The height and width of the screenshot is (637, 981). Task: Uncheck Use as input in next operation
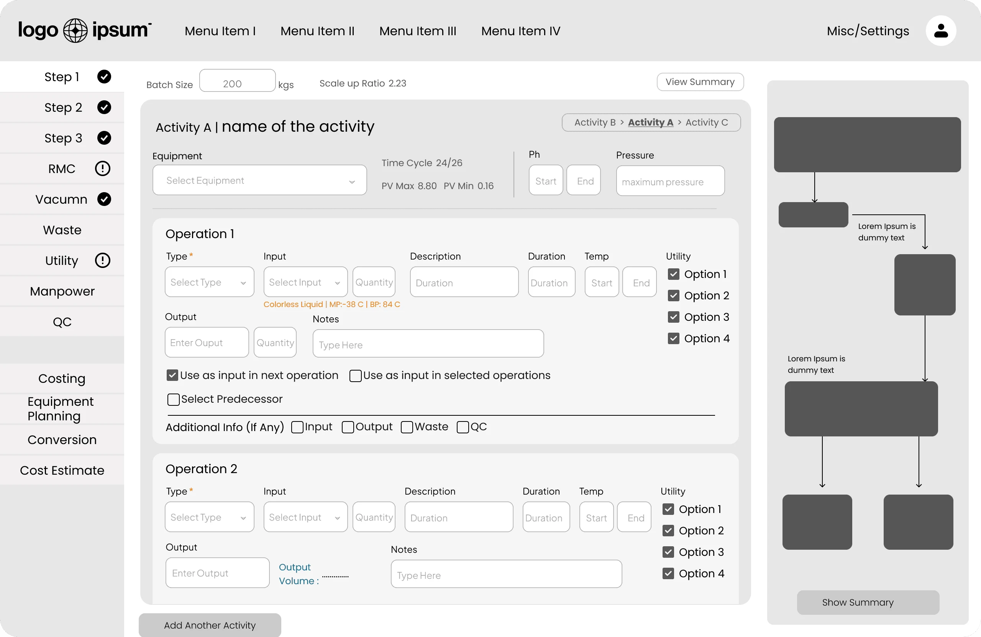(172, 375)
